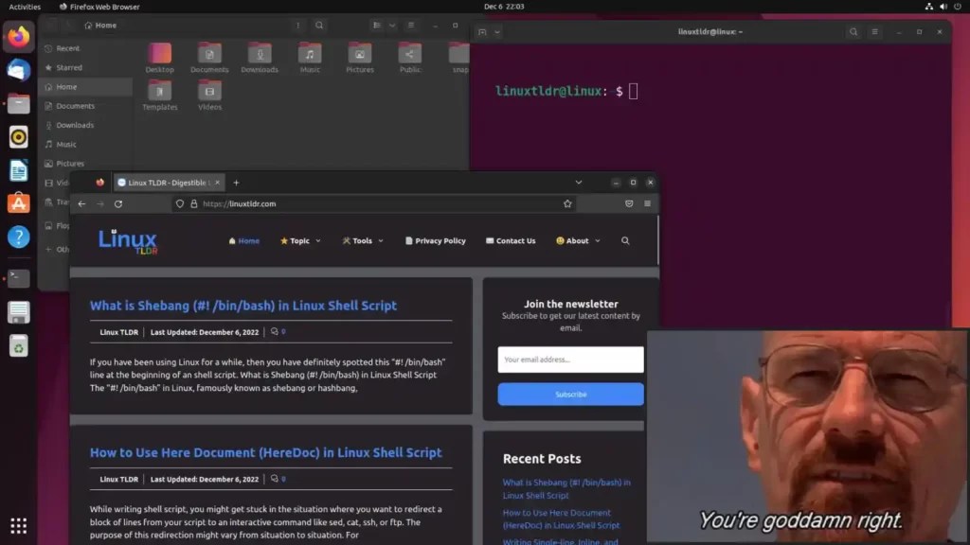
Task: Open the Videos folder icon in Files
Action: click(209, 96)
